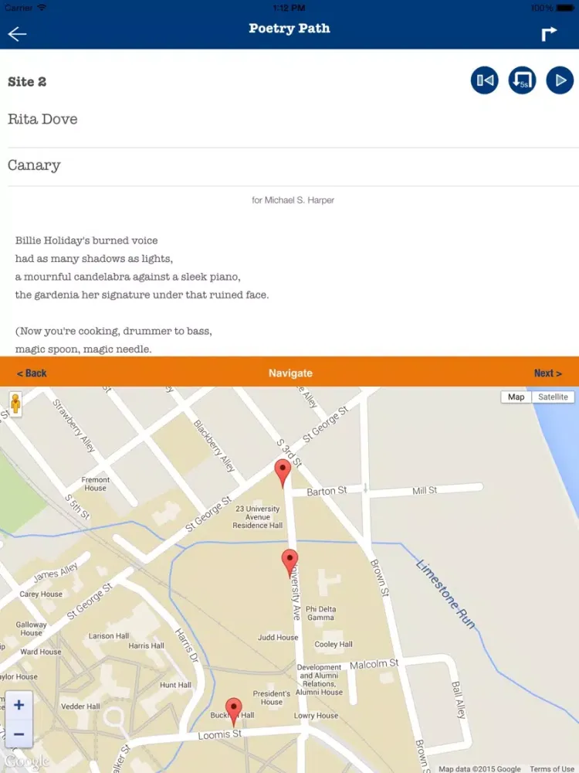The height and width of the screenshot is (773, 579).
Task: Click the Limestone Run creek label
Action: point(446,594)
